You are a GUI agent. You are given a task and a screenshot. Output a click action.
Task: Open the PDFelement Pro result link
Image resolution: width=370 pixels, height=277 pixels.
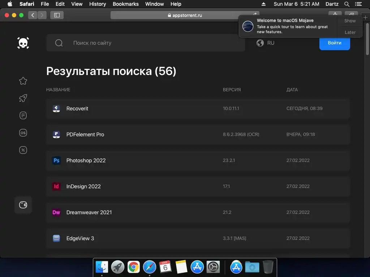[x=85, y=135]
